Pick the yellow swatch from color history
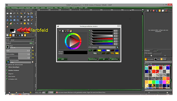The width and height of the screenshot is (177, 101). [99, 50]
